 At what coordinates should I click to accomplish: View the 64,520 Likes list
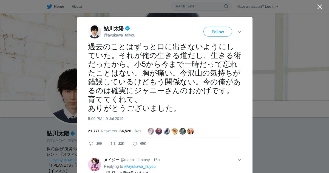coord(131,131)
